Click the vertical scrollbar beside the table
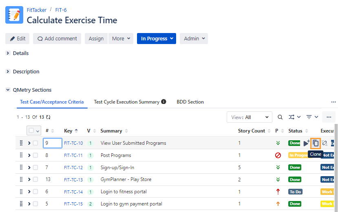The height and width of the screenshot is (212, 338). 336,168
